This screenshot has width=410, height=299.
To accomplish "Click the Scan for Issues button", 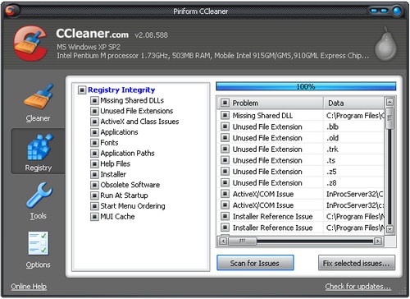I will [x=255, y=263].
